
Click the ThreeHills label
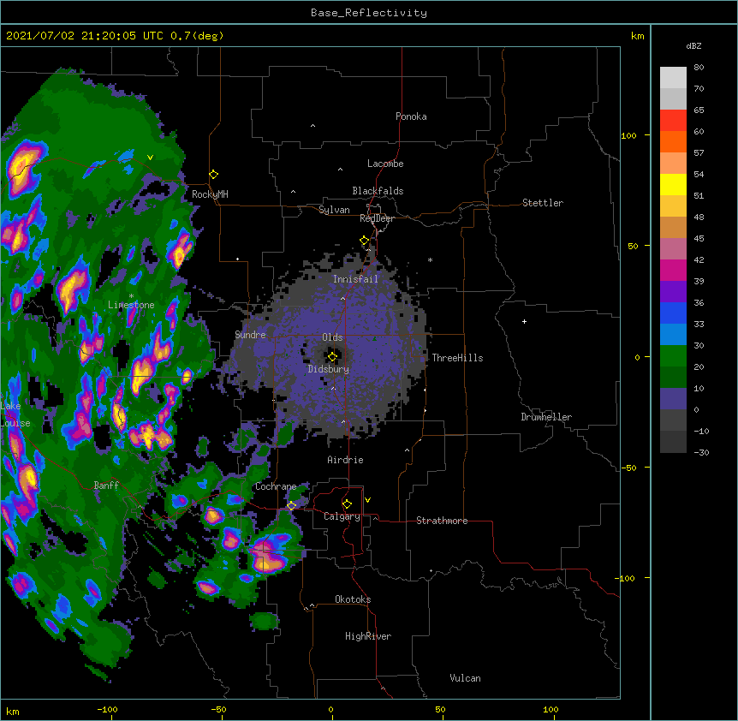click(x=457, y=358)
